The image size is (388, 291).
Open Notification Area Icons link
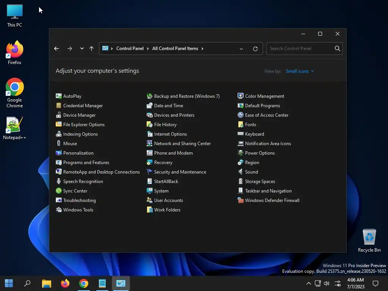(x=268, y=144)
